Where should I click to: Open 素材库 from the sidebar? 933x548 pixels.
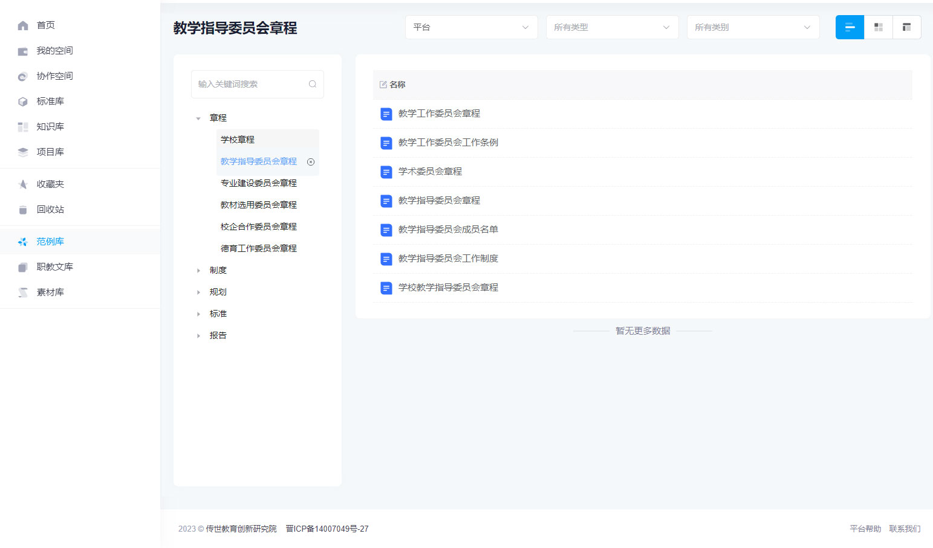coord(50,292)
